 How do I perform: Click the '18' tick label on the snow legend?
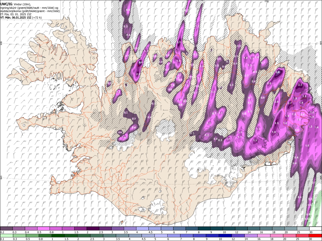(x=273, y=232)
